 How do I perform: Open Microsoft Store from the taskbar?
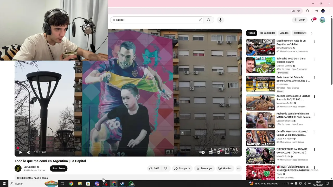(x=88, y=184)
